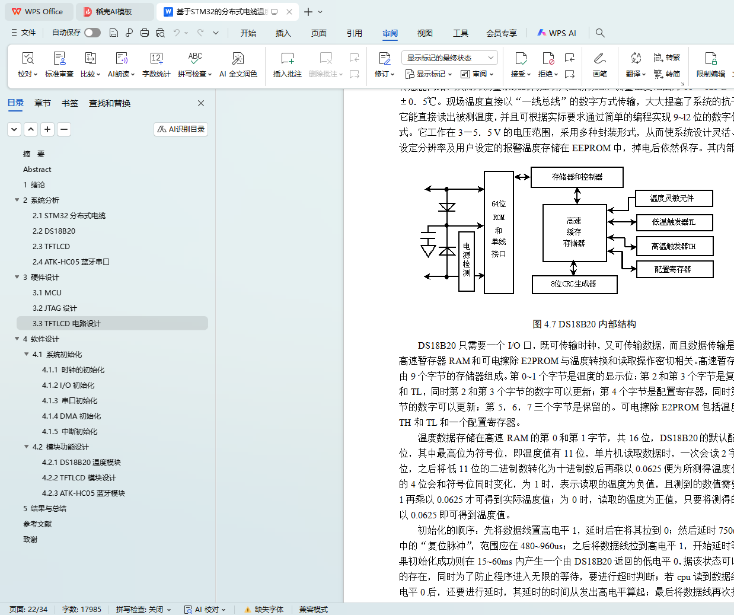
Task: Click the AI 全文润色 polish icon
Action: 238,59
